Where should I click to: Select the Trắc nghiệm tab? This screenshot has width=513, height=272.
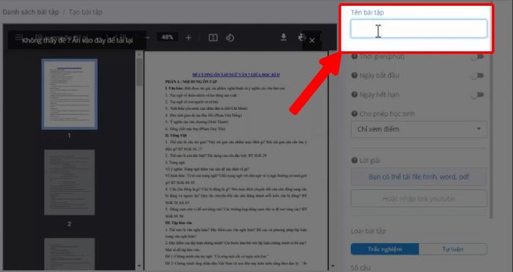385,249
